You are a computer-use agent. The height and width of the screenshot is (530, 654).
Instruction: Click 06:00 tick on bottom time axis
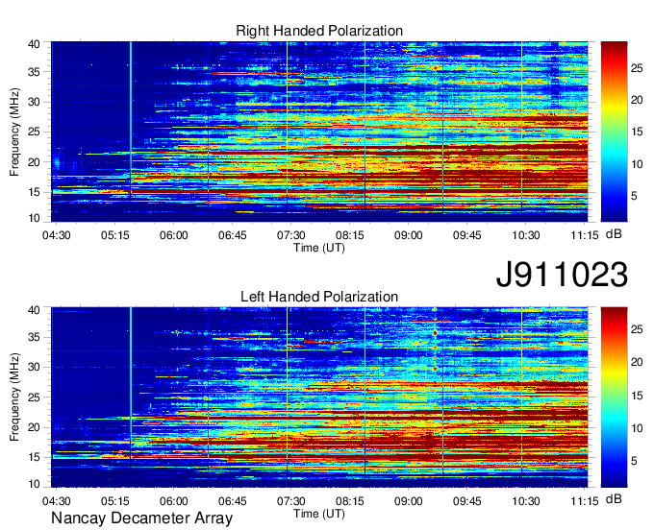point(173,501)
